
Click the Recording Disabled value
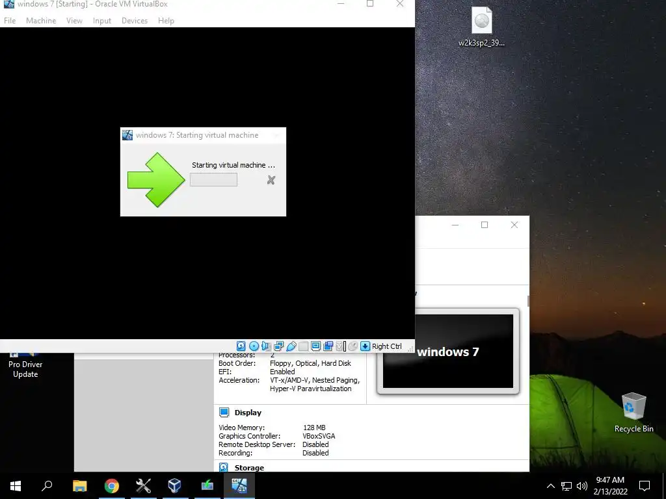[x=315, y=453]
